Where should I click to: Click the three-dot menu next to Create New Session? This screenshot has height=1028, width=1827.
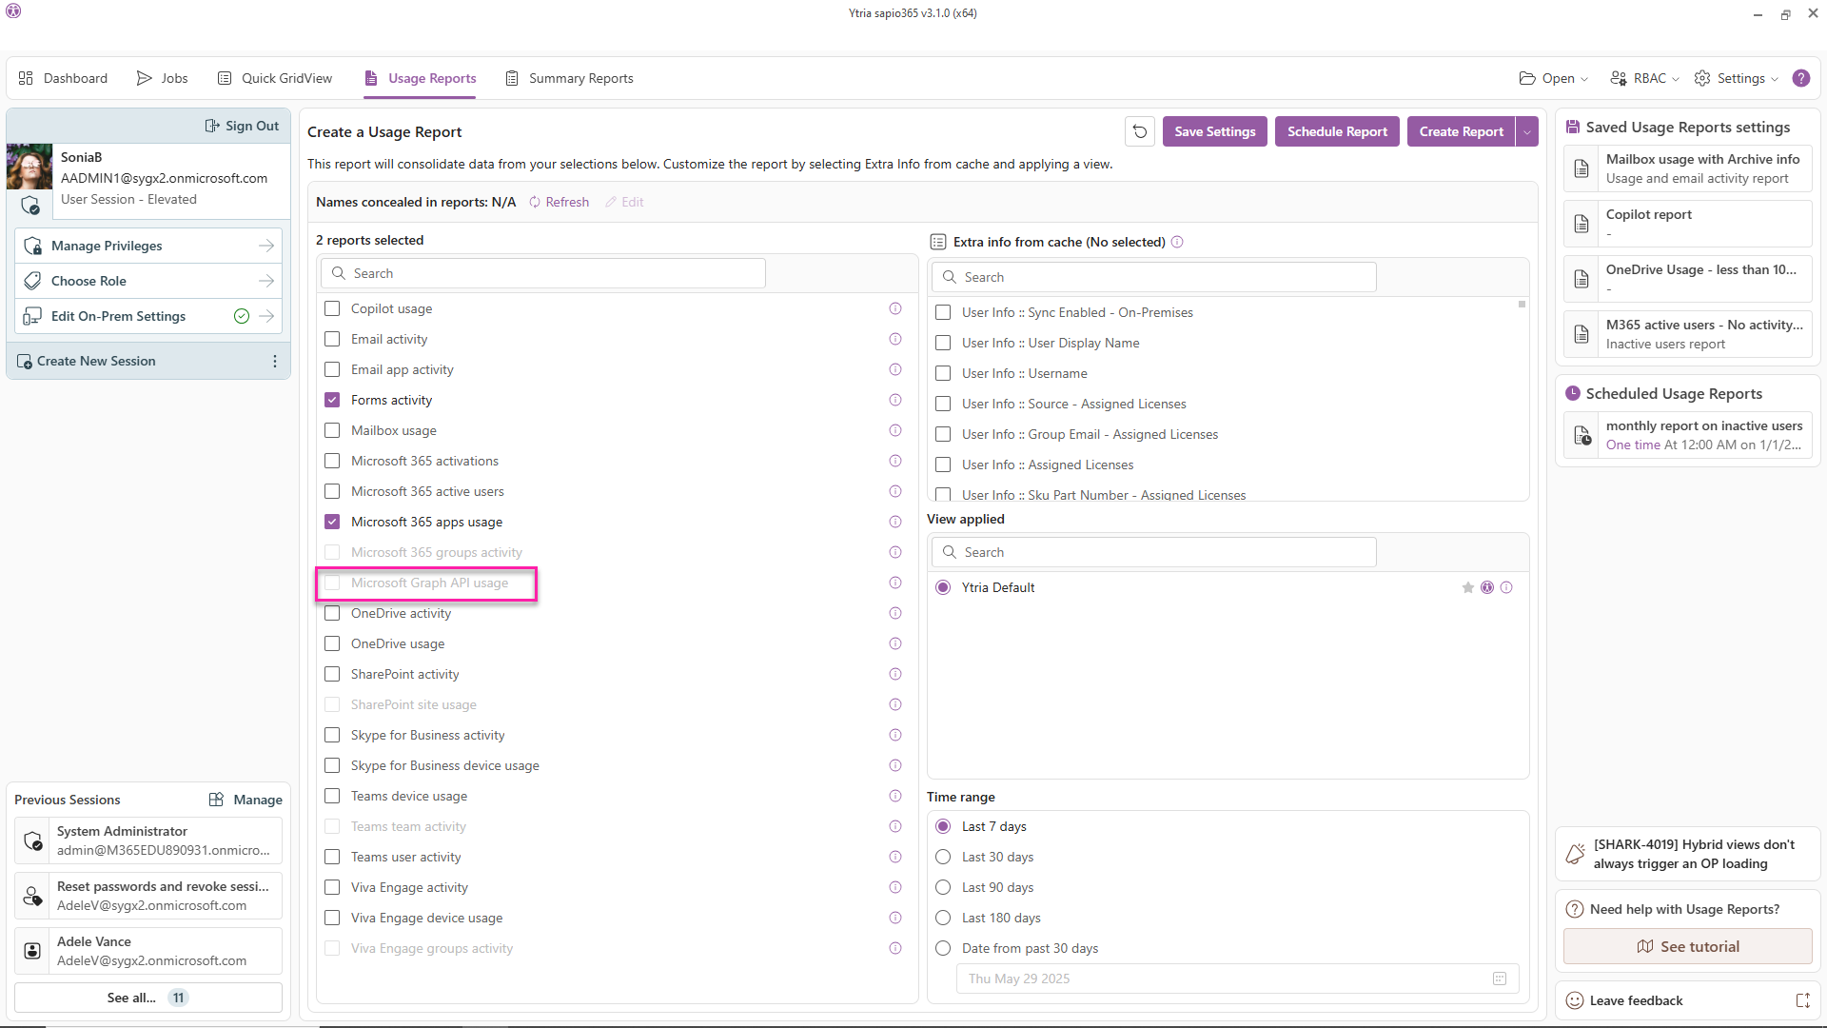275,361
